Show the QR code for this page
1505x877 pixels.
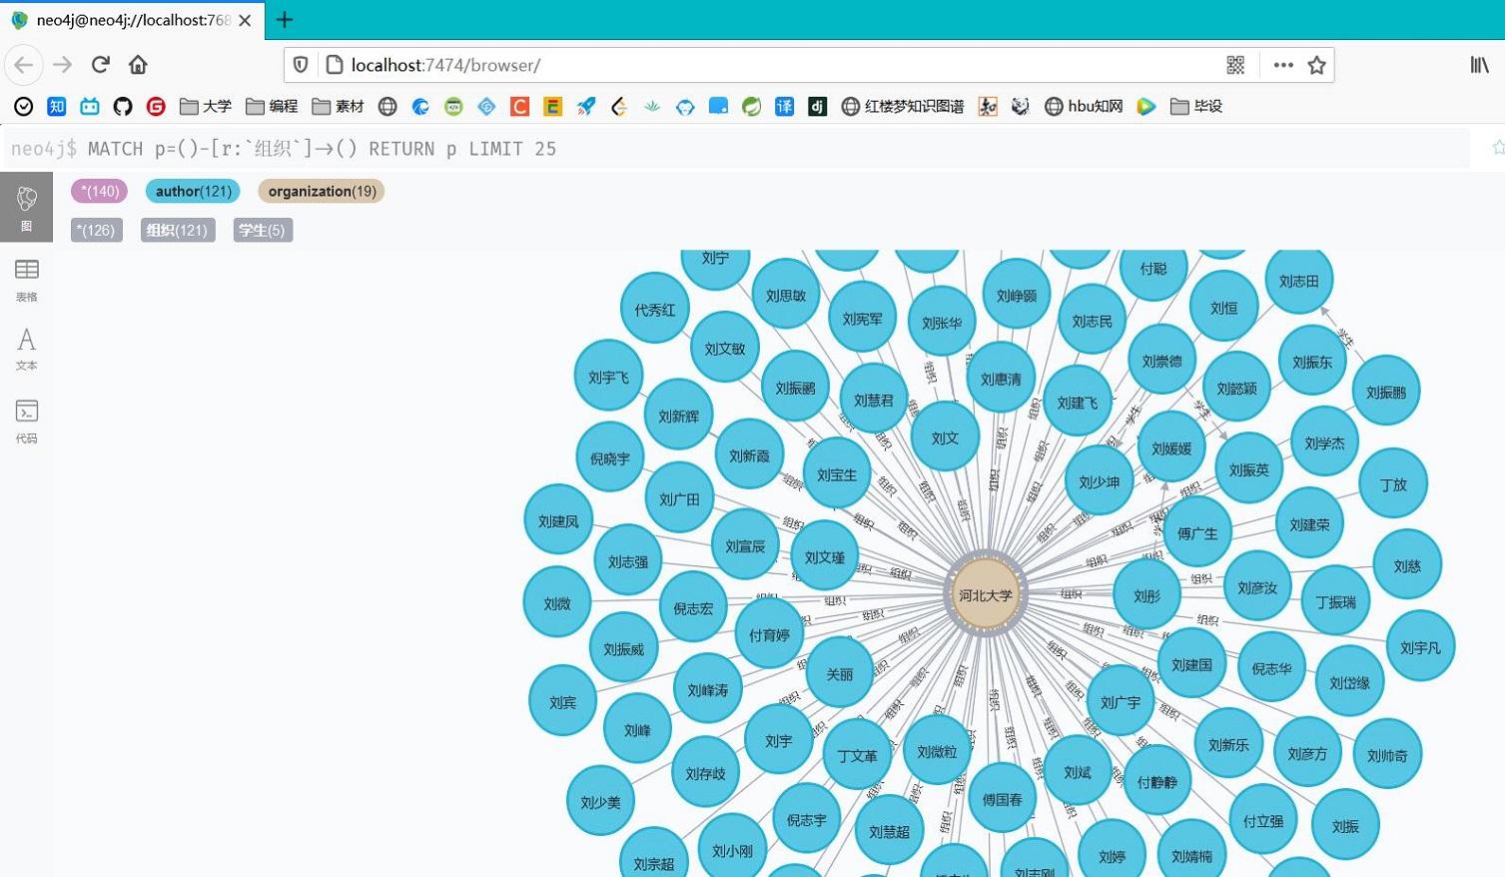[1235, 65]
